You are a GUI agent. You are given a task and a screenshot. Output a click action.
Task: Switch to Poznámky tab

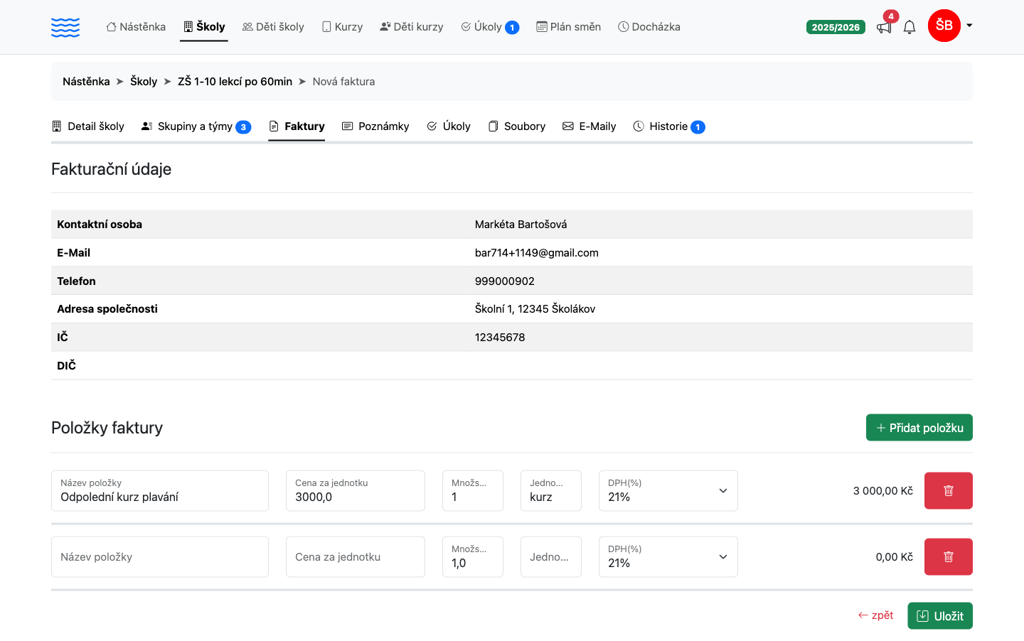click(375, 126)
